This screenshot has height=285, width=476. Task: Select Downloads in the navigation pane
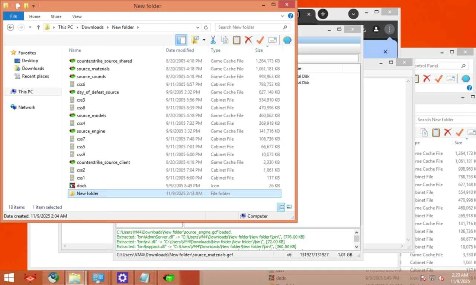[33, 68]
